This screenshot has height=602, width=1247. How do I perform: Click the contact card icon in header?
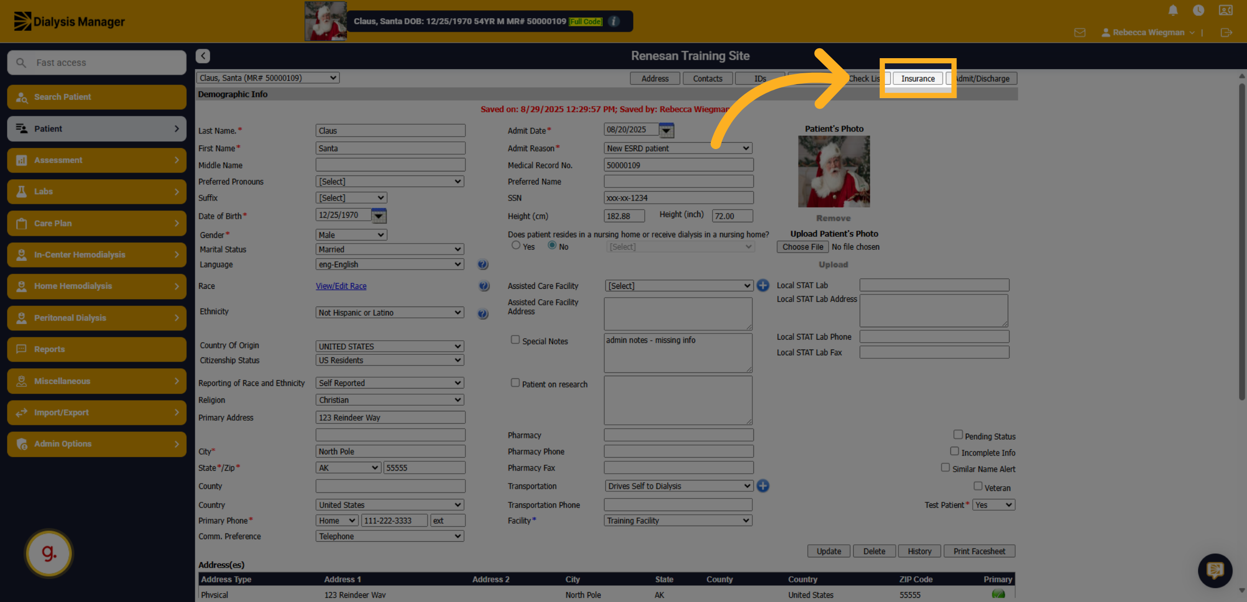tap(1225, 10)
